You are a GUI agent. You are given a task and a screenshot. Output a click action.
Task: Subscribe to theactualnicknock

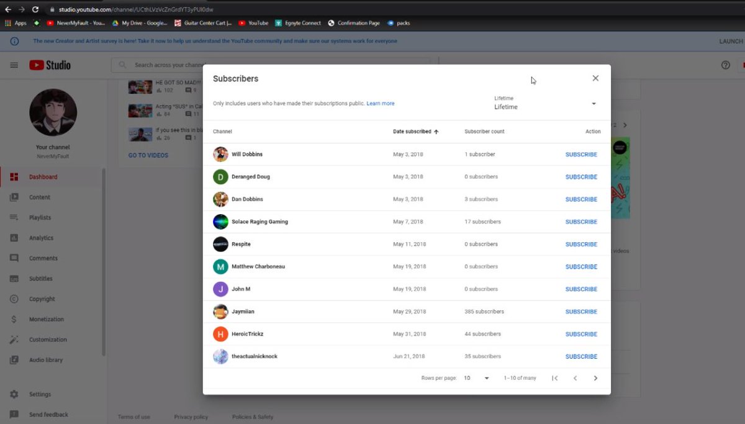(581, 356)
